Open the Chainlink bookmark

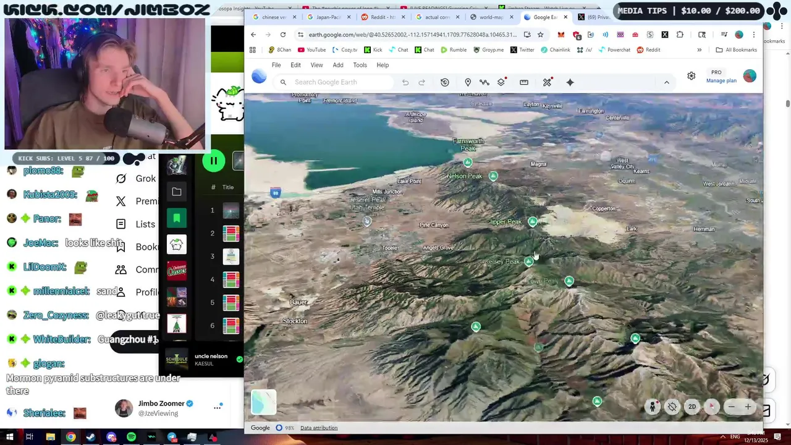554,49
